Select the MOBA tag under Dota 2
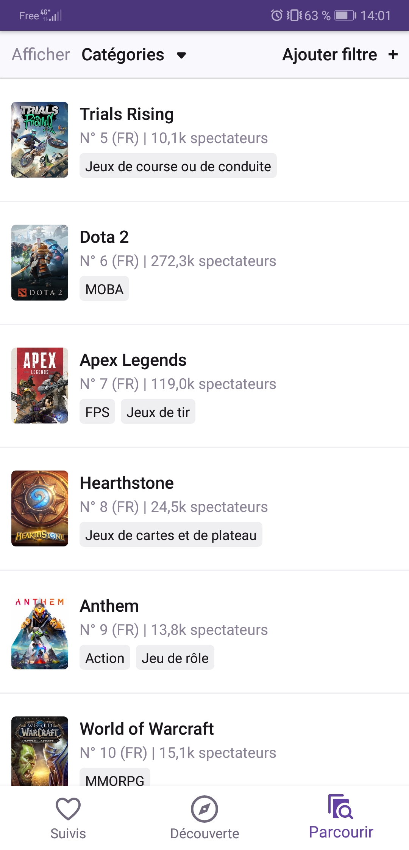The height and width of the screenshot is (850, 409). (x=104, y=289)
